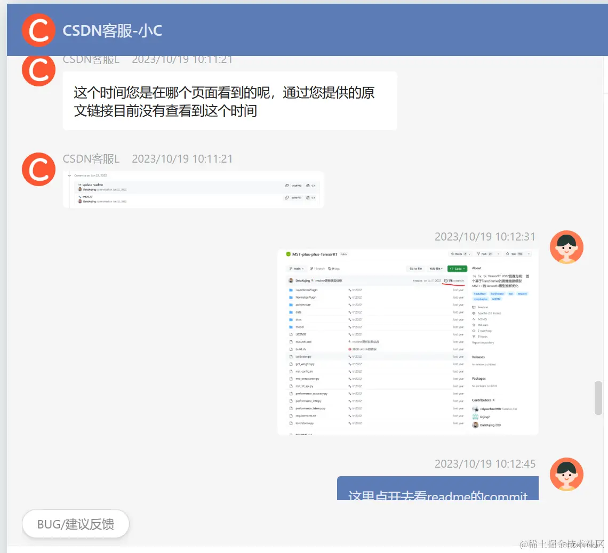Click the BUG/建议反馈 button
608x553 pixels.
[76, 524]
